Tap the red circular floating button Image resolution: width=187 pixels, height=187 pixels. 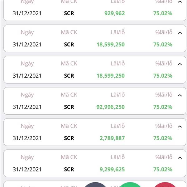point(165,185)
